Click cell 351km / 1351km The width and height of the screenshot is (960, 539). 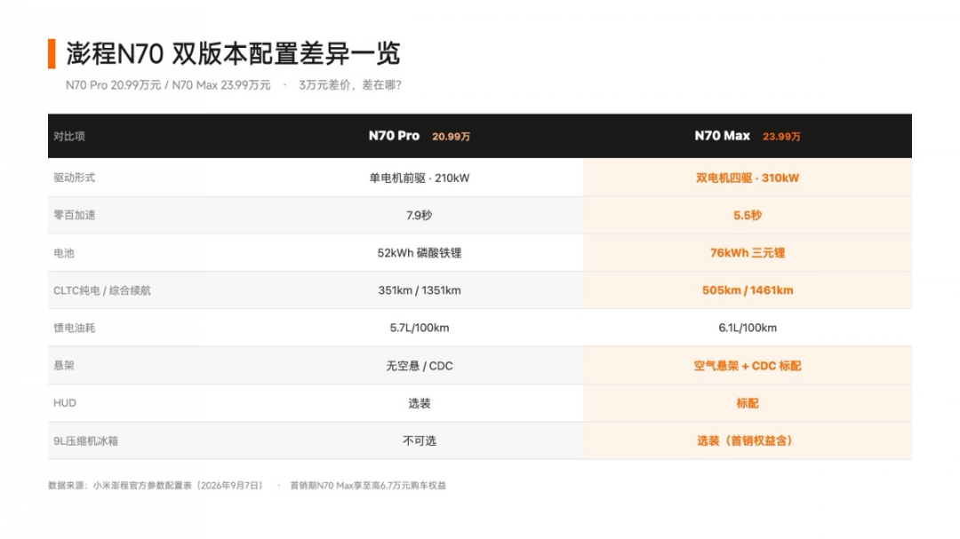pos(420,290)
